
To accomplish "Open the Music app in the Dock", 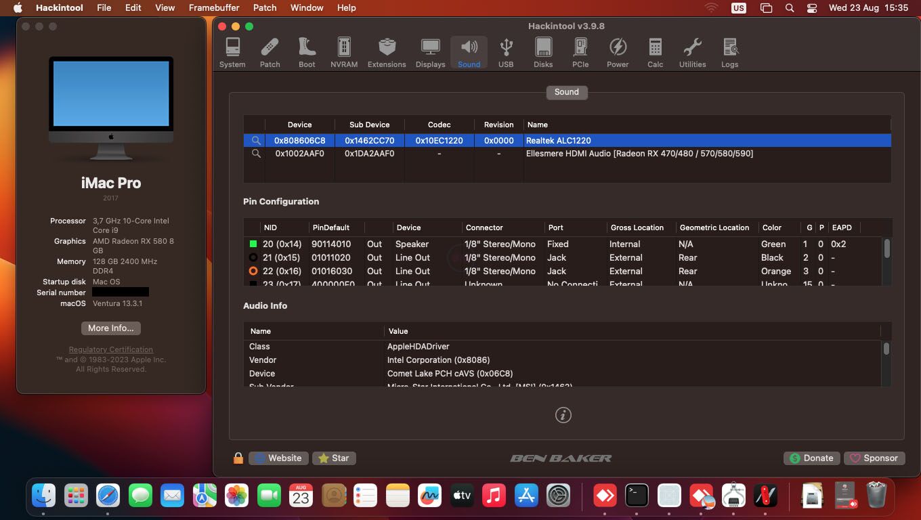I will tap(494, 496).
